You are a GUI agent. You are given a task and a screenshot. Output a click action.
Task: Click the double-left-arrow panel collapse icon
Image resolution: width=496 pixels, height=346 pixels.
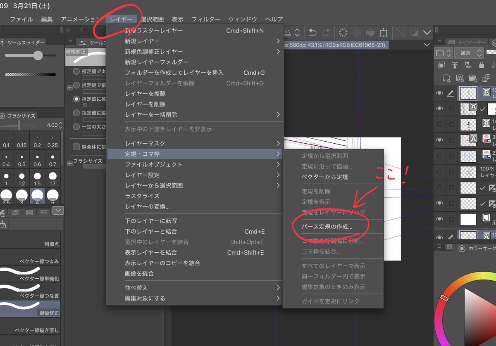[68, 29]
